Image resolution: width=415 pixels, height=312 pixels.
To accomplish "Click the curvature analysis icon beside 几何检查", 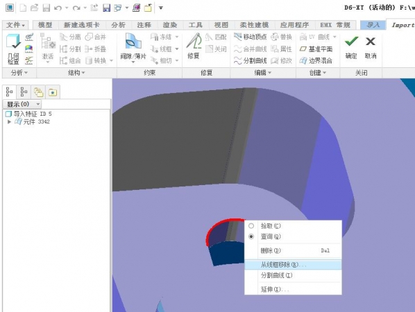I will click(29, 37).
